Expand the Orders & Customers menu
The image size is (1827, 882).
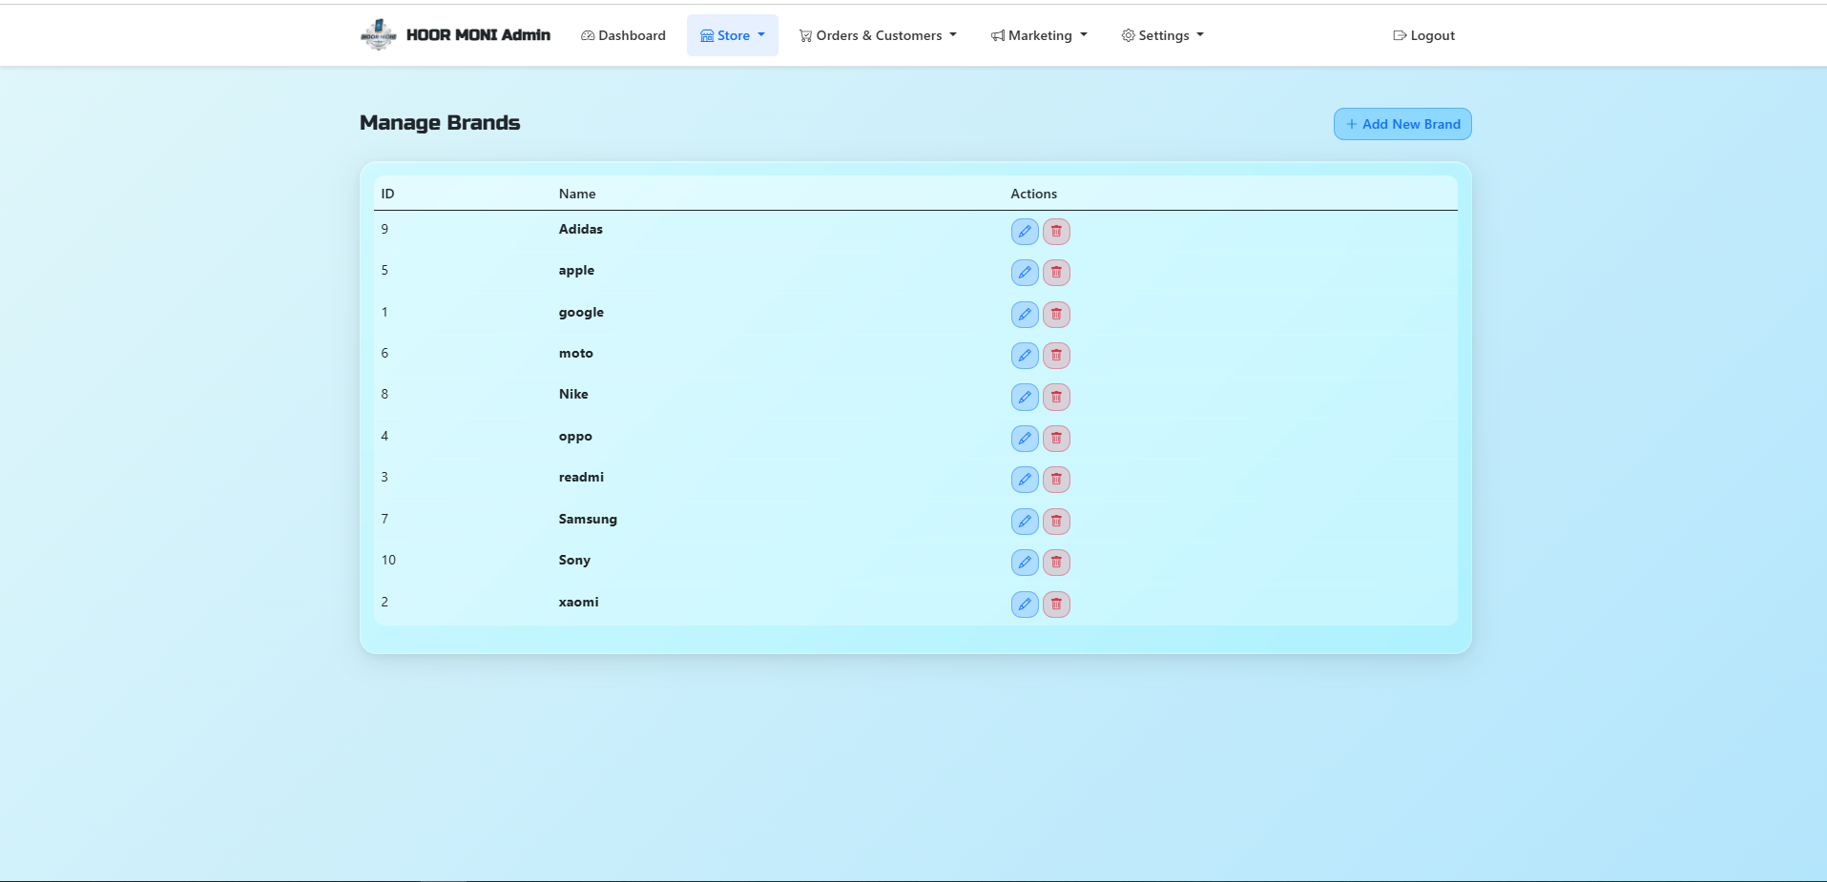point(878,35)
